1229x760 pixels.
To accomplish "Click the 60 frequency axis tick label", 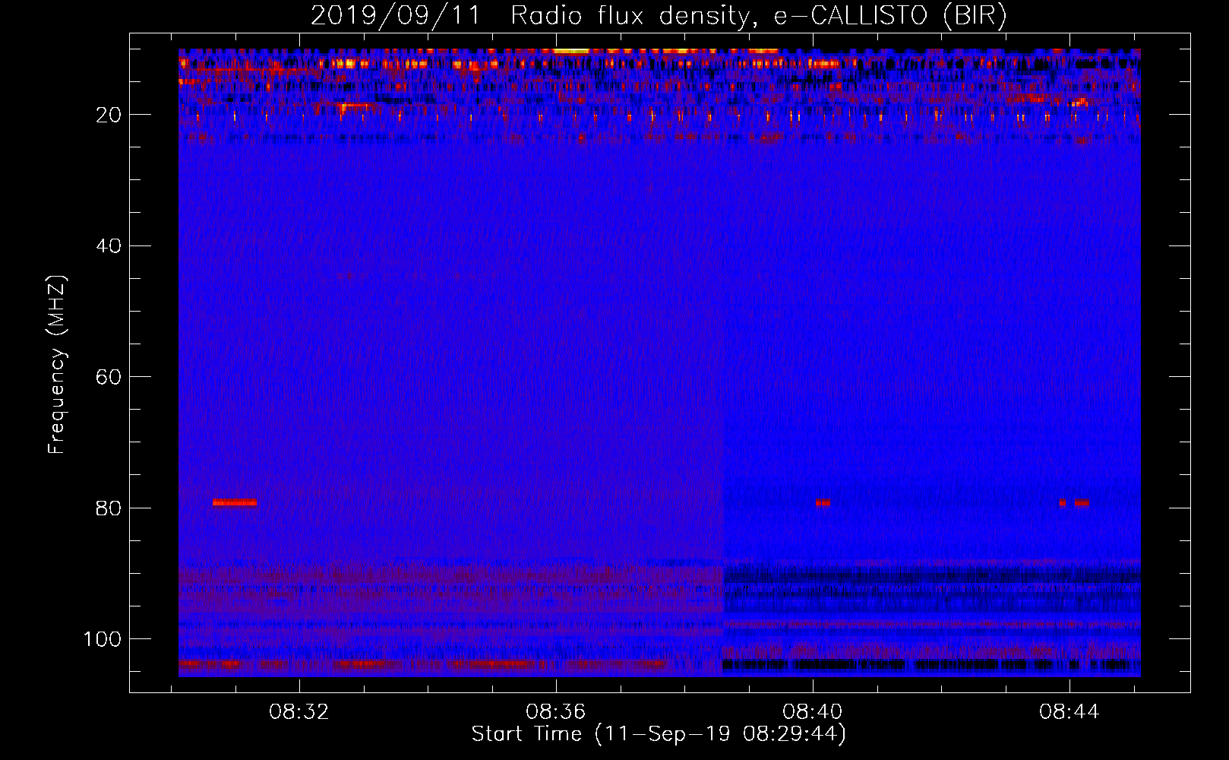I will (109, 377).
